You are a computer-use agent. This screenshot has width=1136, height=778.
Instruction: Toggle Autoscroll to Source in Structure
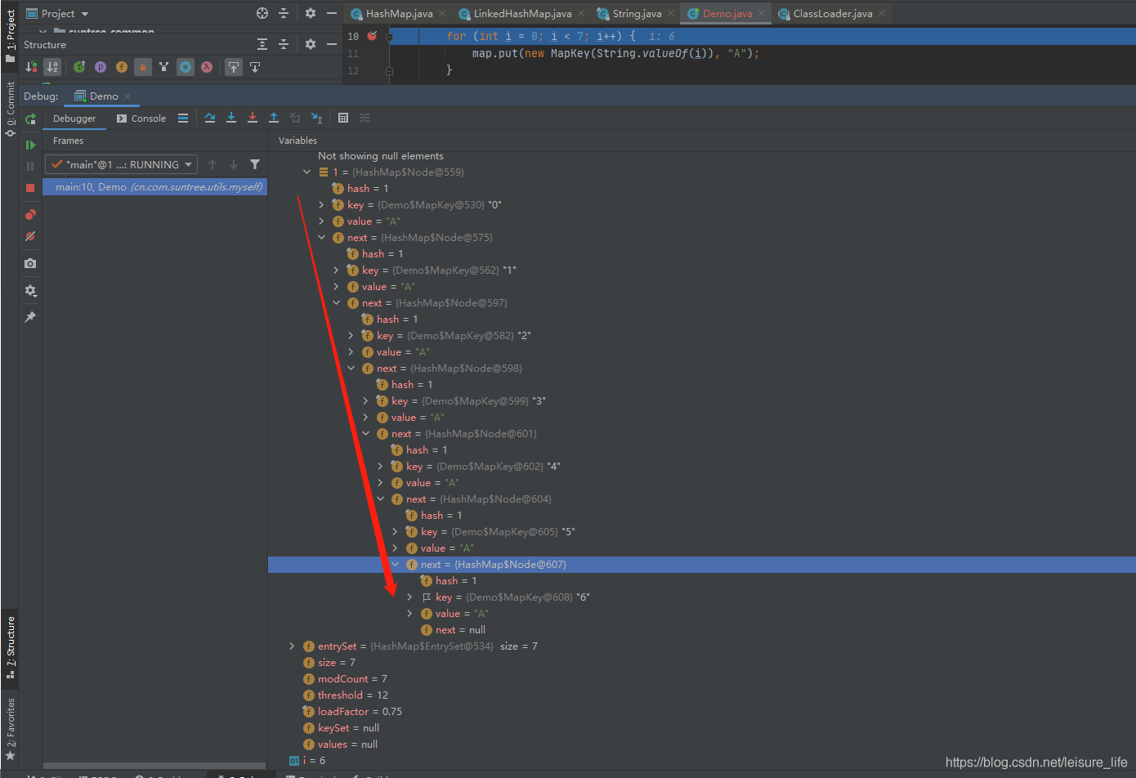tap(234, 67)
